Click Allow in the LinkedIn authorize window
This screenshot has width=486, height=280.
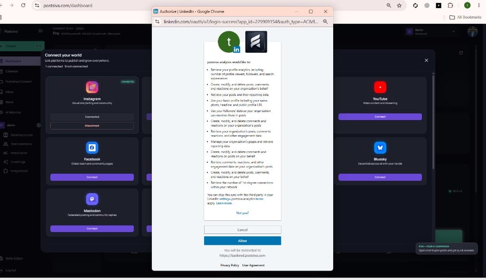[243, 241]
